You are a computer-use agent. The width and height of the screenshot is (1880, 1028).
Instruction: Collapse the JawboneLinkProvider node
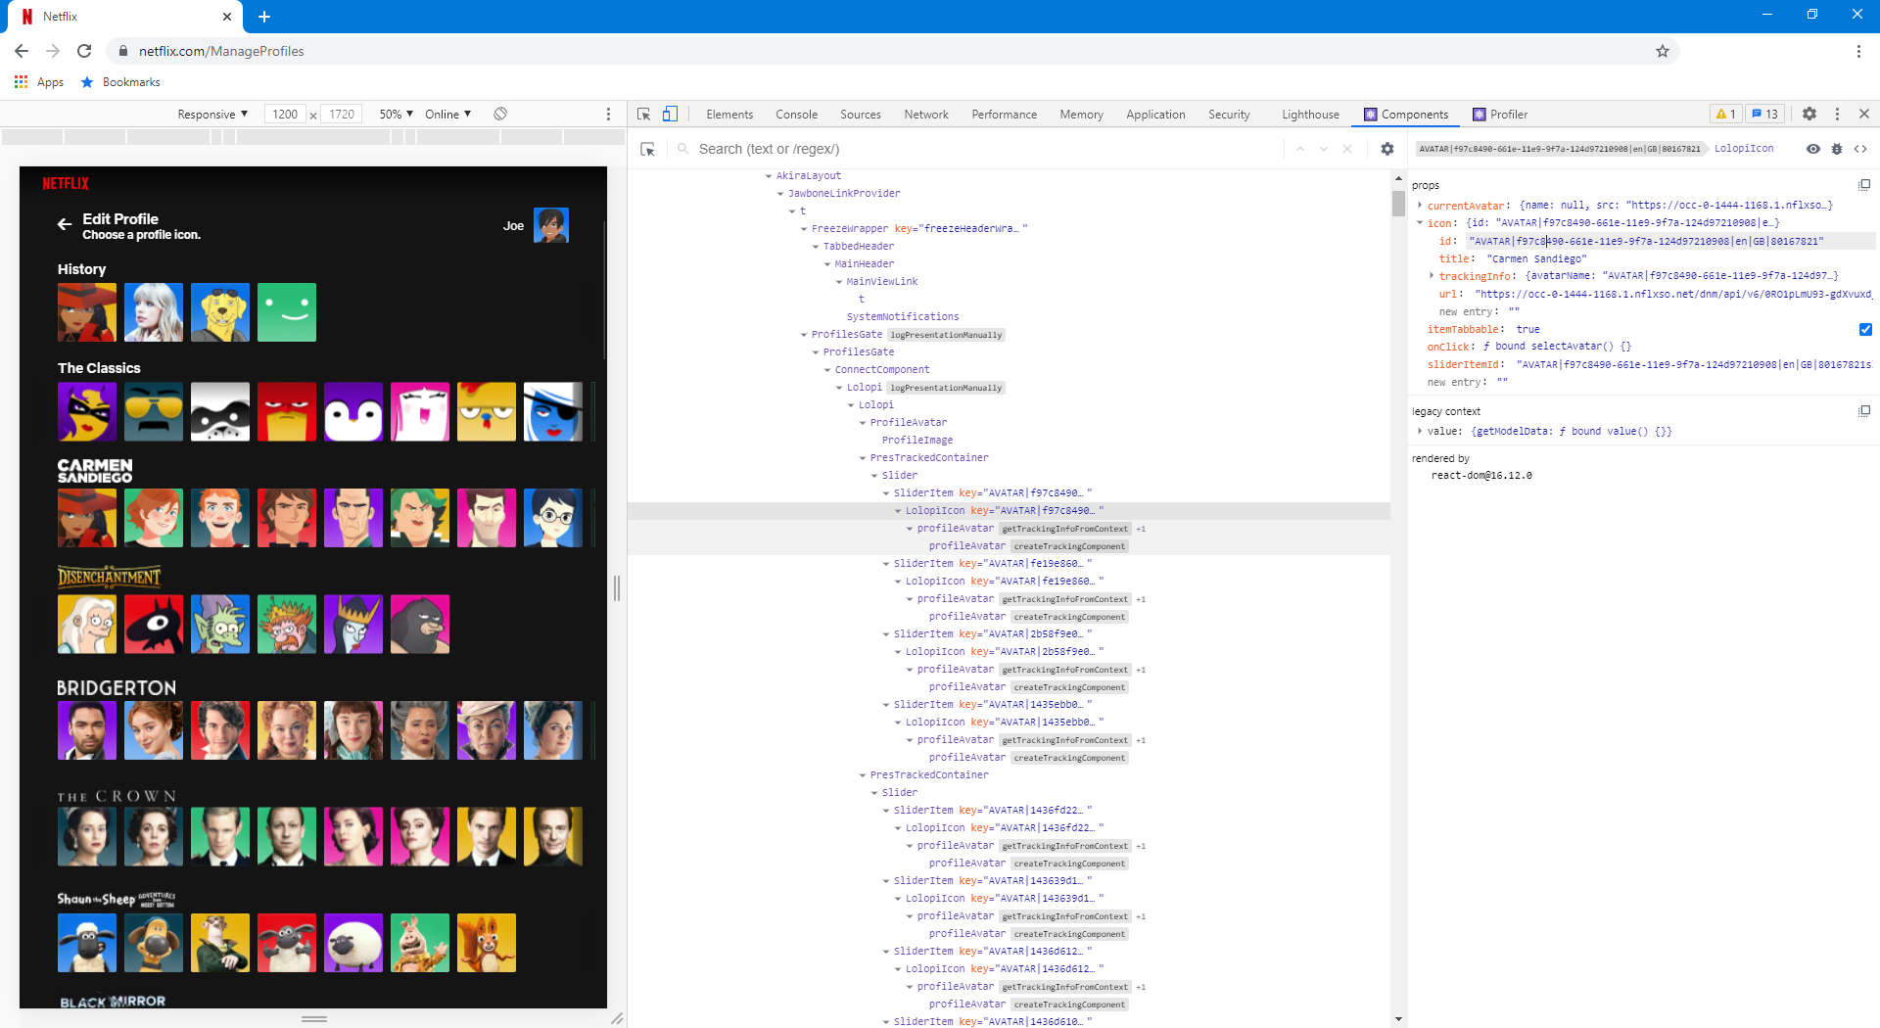point(780,194)
